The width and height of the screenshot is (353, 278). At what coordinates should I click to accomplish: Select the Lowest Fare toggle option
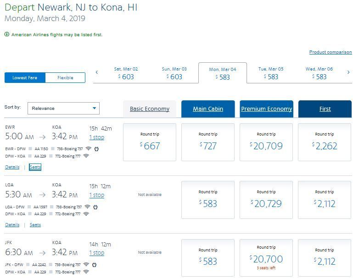(x=25, y=78)
